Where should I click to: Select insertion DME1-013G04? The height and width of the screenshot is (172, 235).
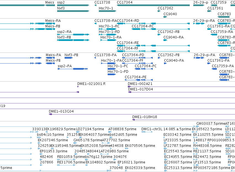point(61,111)
